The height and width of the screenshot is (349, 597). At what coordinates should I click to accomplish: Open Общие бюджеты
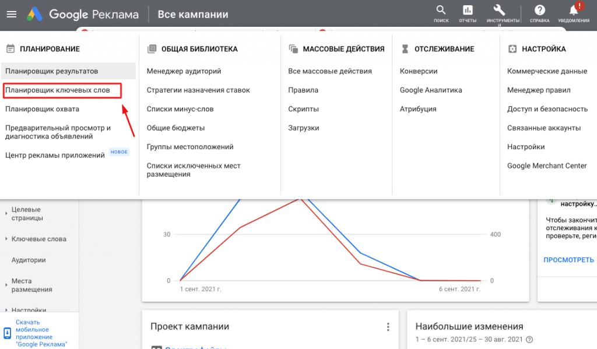pyautogui.click(x=175, y=128)
